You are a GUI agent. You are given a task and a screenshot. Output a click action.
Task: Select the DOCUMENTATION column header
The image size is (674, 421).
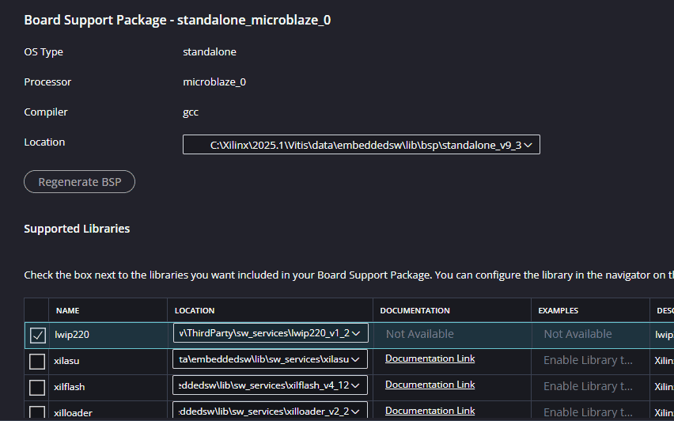point(415,311)
